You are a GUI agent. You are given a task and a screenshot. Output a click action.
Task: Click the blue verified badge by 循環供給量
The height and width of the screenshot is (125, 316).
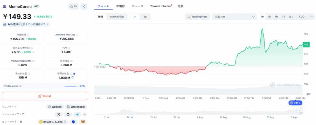coord(74,74)
